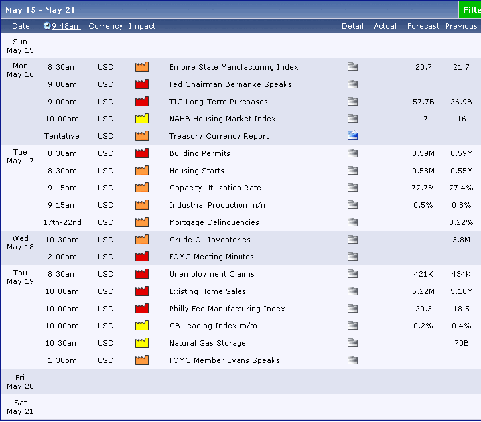Open blue detail folder for Treasury Currency Report

point(352,135)
